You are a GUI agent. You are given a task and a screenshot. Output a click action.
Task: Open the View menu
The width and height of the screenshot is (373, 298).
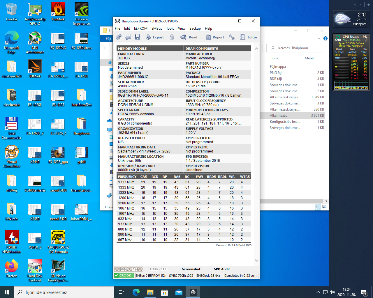(x=182, y=29)
